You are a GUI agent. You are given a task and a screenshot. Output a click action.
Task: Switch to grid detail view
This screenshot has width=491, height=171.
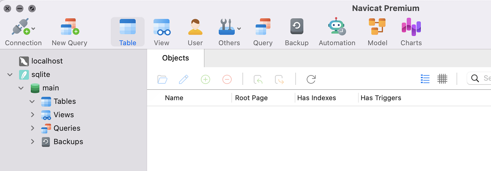(x=442, y=79)
